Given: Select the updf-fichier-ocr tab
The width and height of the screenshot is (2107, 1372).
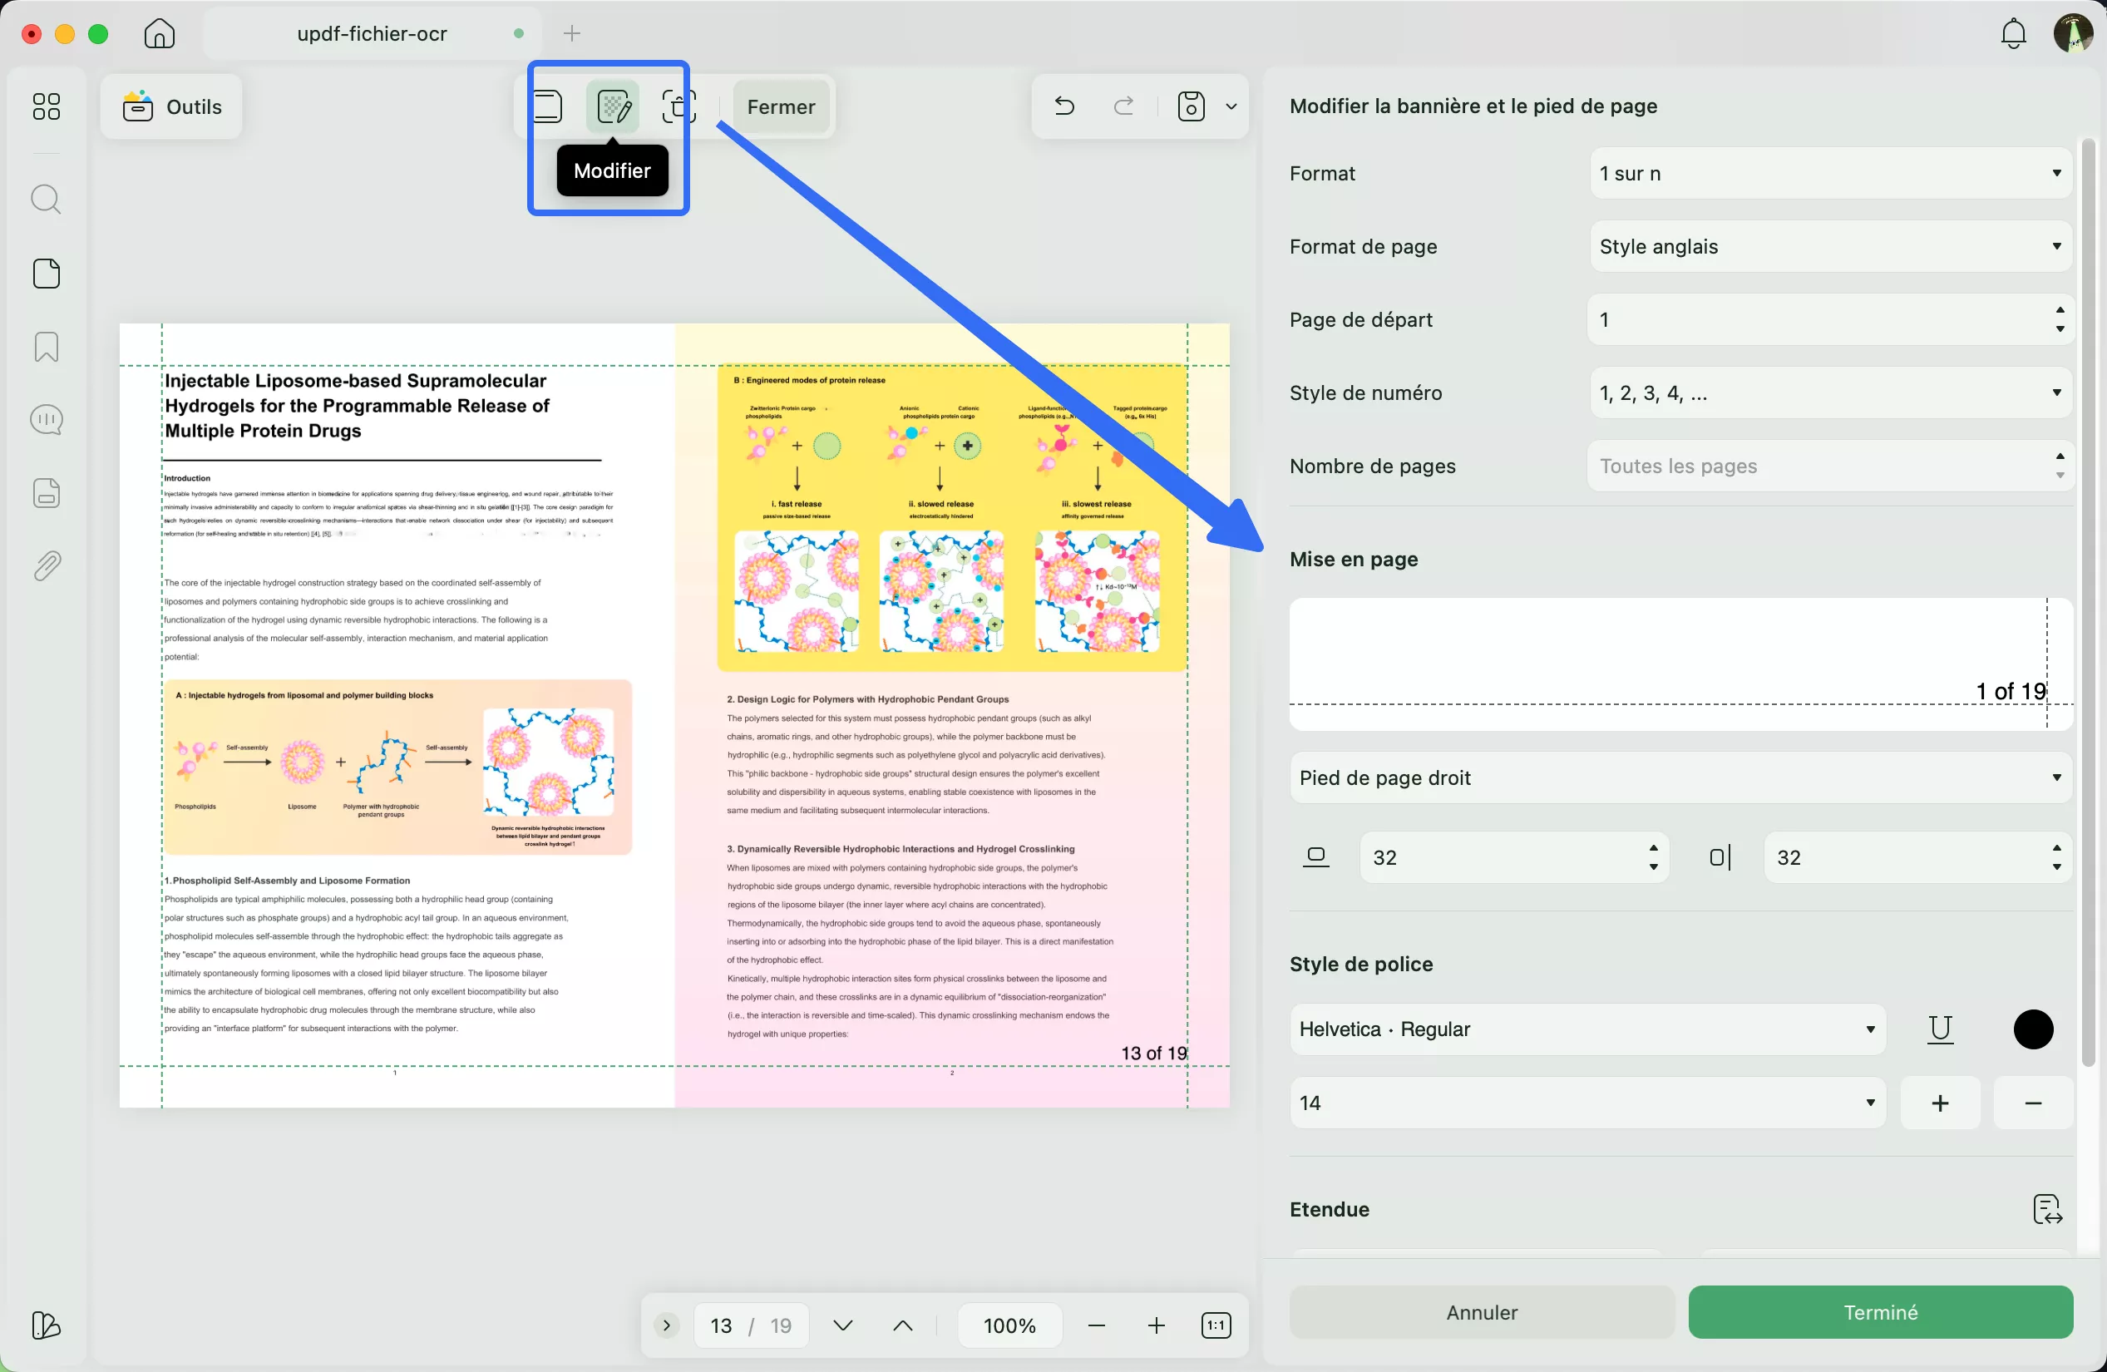Looking at the screenshot, I should (372, 33).
